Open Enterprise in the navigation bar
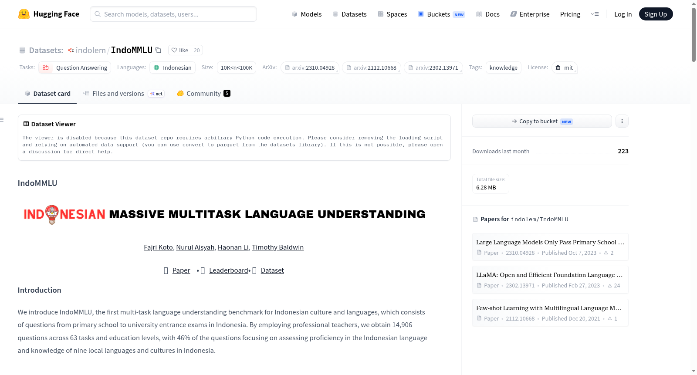The width and height of the screenshot is (697, 375). [530, 14]
